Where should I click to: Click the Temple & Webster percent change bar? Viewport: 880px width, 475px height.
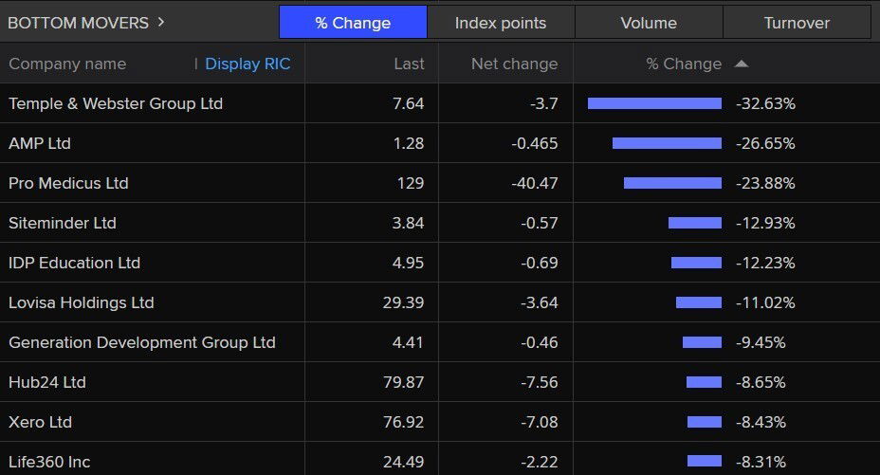point(654,103)
